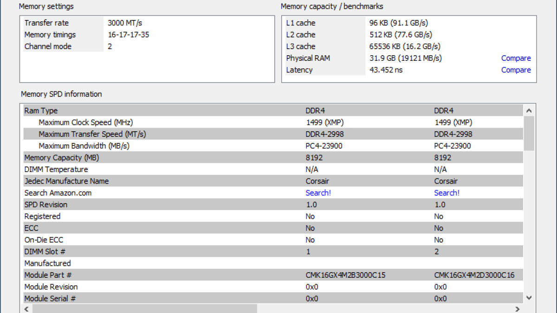Click the SPD list scroll down arrow
Image resolution: width=557 pixels, height=313 pixels.
point(529,298)
